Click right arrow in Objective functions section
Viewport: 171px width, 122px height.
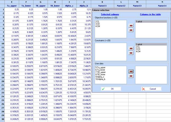[131, 30]
